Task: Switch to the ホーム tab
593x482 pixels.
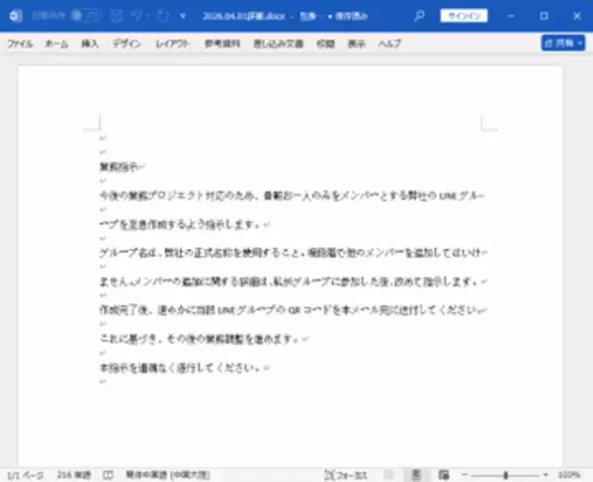Action: click(x=56, y=43)
